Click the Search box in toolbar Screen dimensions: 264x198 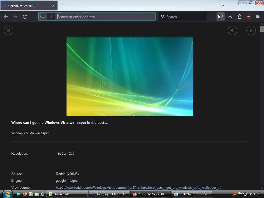pyautogui.click(x=183, y=17)
